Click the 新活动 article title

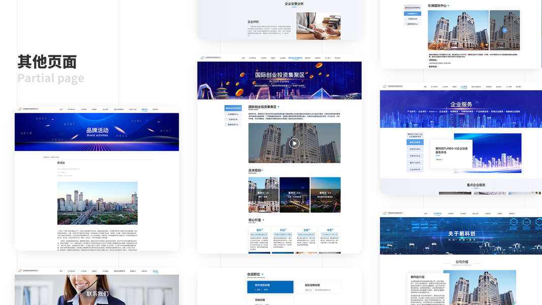[61, 163]
